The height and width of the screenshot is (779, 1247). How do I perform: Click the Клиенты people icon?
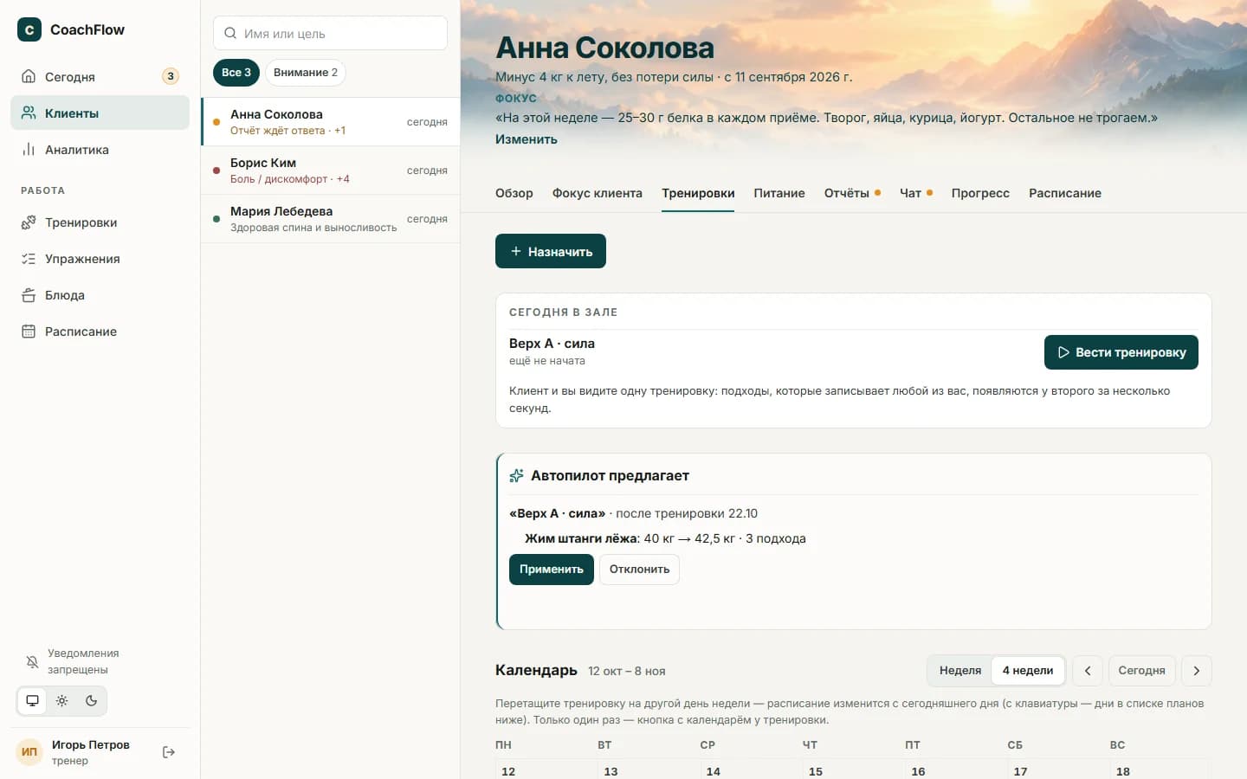tap(29, 113)
